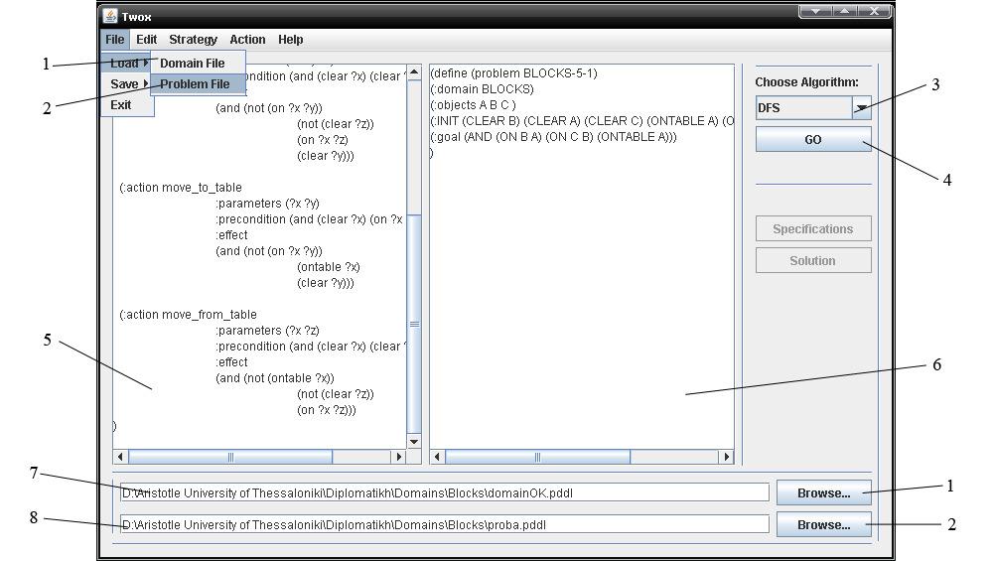Open the File menu
Image resolution: width=993 pixels, height=561 pixels.
[x=114, y=40]
